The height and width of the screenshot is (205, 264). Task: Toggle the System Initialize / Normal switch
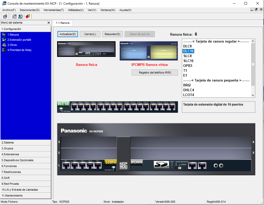click(x=178, y=168)
